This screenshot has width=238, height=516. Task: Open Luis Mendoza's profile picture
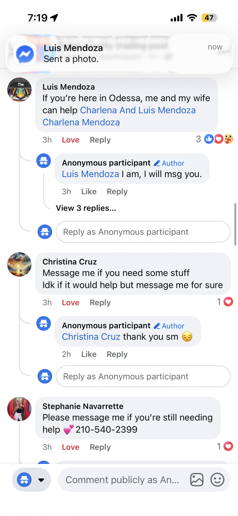click(19, 90)
